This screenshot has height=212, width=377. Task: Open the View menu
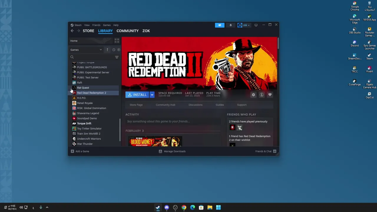(87, 25)
